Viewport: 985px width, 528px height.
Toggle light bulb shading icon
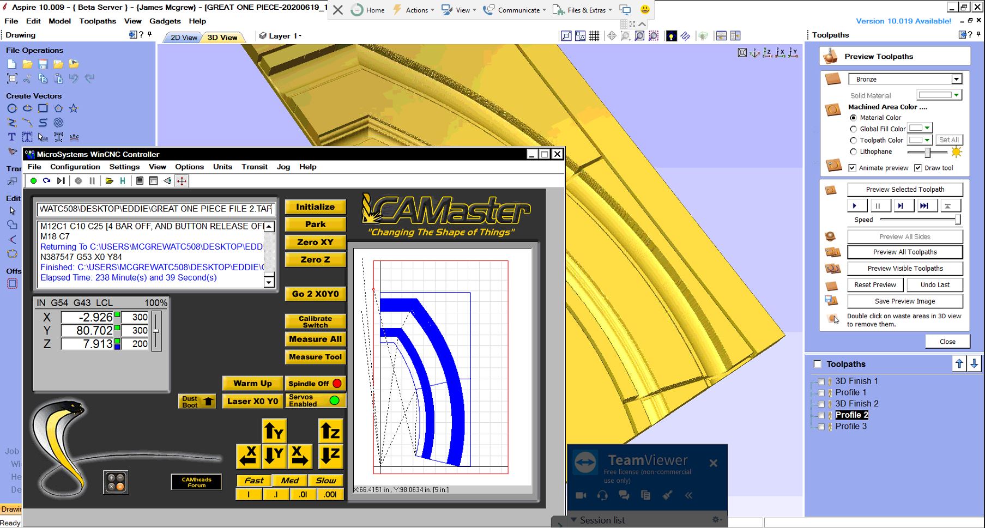672,36
